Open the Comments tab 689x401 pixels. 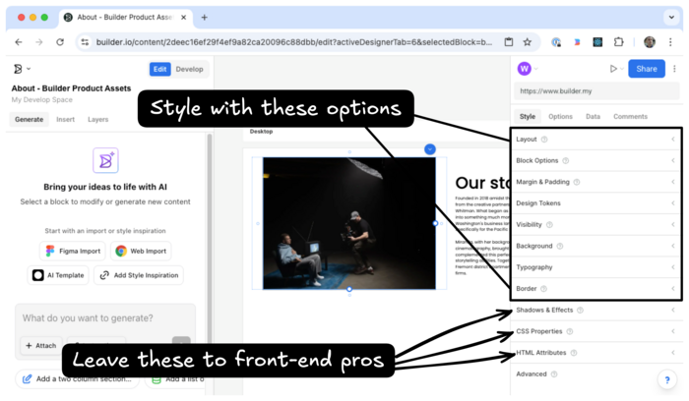click(630, 117)
